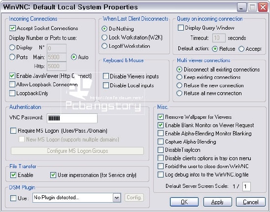Check Capture Alpha-Blending option
The image size is (270, 212).
coord(161,141)
